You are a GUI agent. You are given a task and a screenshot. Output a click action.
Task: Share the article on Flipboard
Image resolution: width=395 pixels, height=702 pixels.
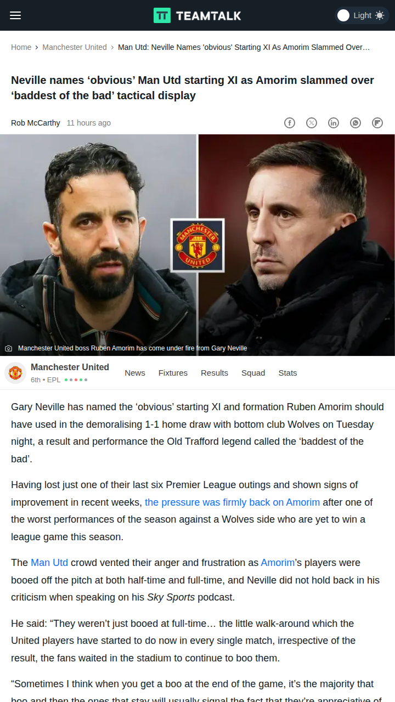click(377, 123)
